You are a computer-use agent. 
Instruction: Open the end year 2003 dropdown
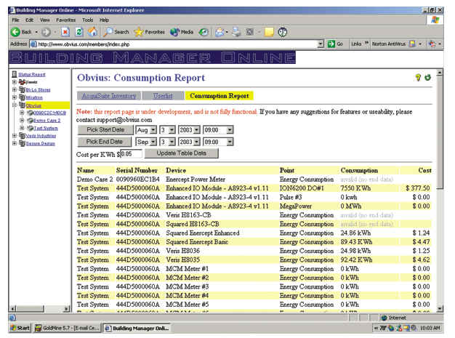197,142
